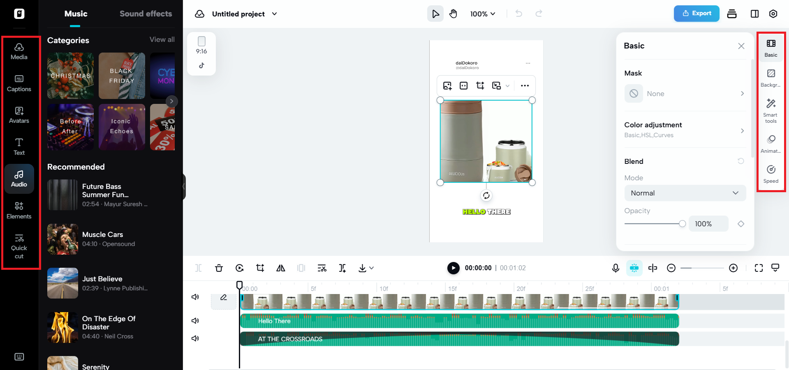The height and width of the screenshot is (370, 789).
Task: Open more options on floating image toolbar
Action: (x=525, y=86)
